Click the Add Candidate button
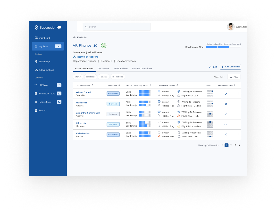The height and width of the screenshot is (213, 276). click(230, 67)
